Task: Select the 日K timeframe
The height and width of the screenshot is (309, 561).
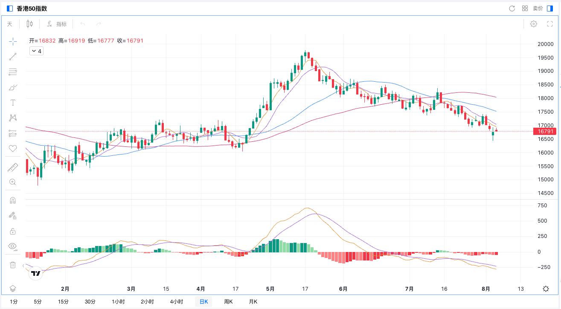Action: pyautogui.click(x=203, y=302)
